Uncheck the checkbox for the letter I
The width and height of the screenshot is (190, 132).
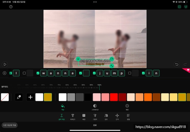[x=11, y=73]
